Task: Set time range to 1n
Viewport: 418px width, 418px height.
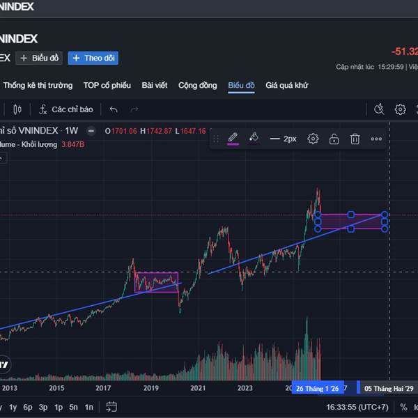Action: click(88, 407)
